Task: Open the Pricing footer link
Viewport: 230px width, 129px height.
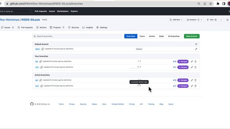Action: (132, 104)
